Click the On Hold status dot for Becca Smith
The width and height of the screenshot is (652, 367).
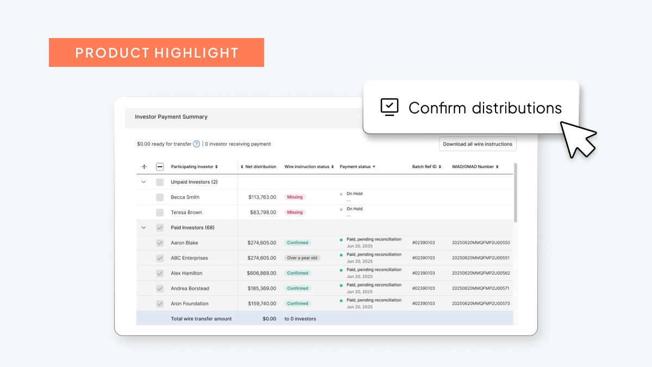(341, 194)
